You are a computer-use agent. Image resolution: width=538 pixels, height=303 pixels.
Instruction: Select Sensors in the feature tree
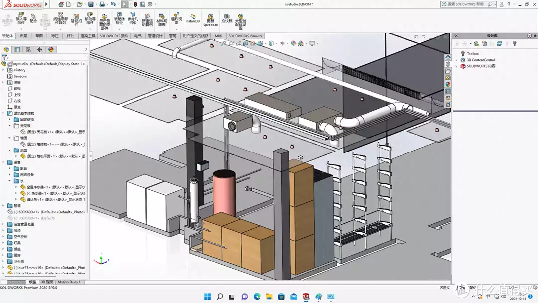point(20,76)
